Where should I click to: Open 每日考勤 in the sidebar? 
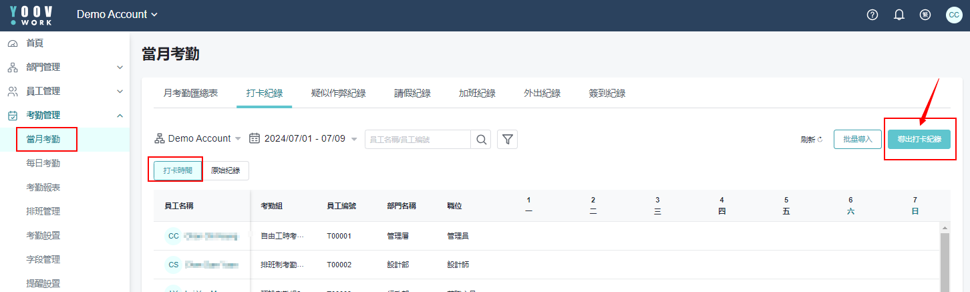[x=43, y=163]
